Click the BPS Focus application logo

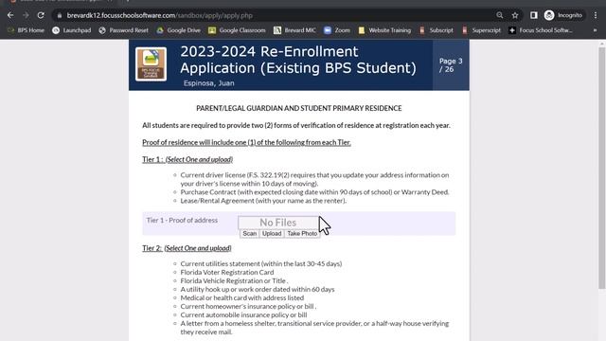[x=151, y=64]
